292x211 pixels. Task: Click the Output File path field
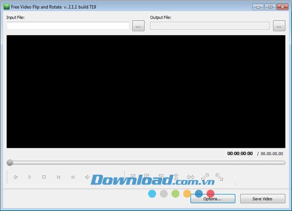click(210, 26)
